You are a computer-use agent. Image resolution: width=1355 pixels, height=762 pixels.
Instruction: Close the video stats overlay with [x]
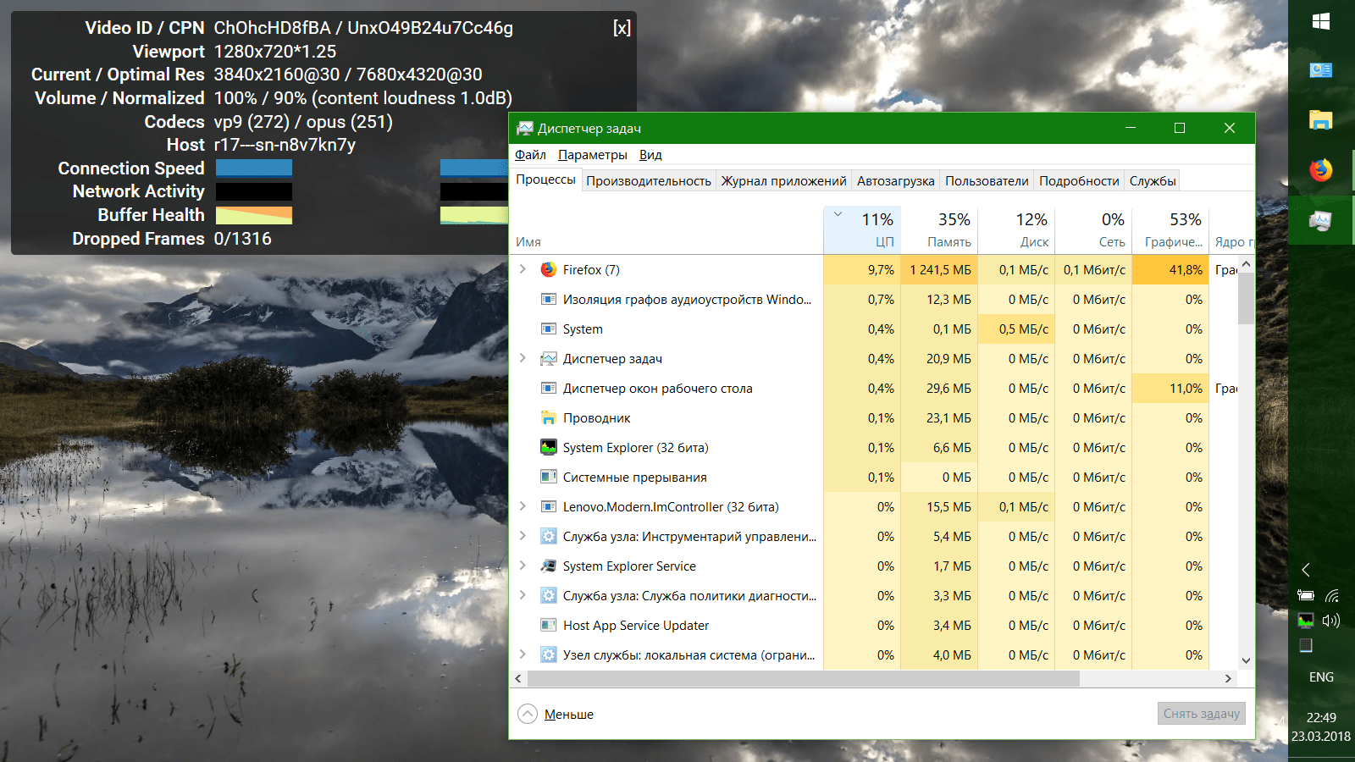point(622,28)
